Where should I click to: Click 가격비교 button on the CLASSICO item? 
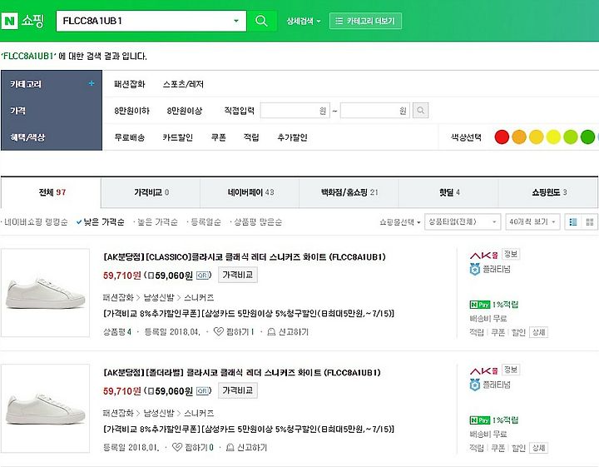[x=238, y=275]
